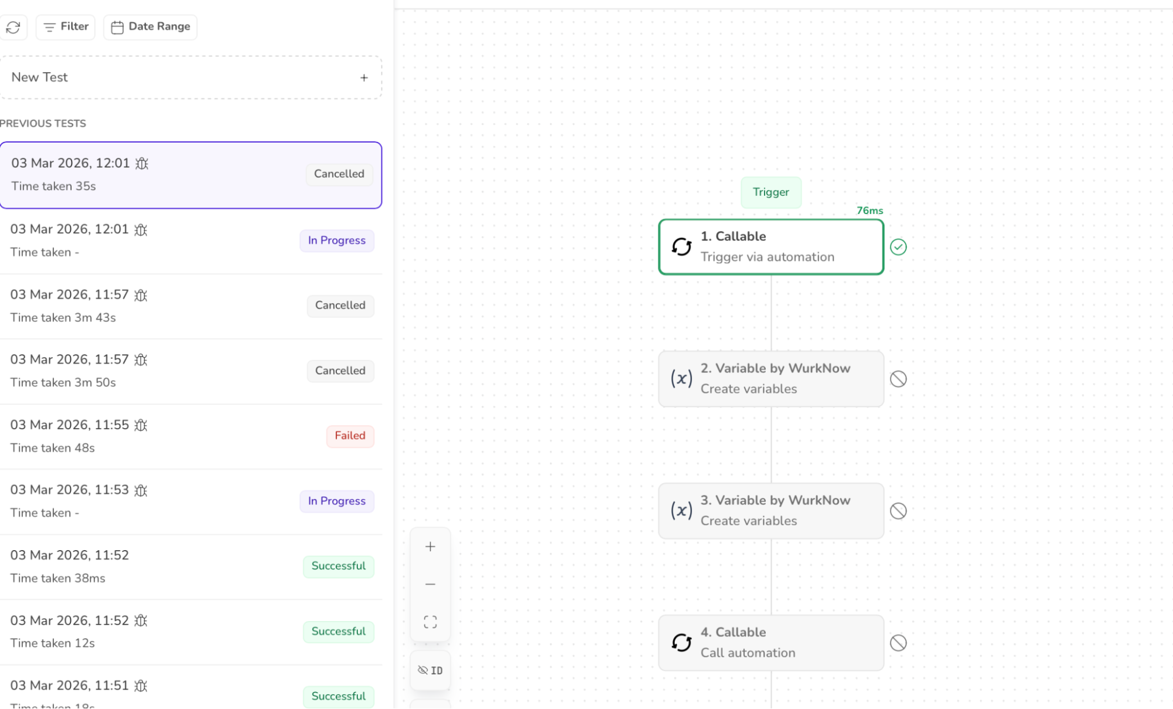Open the Date Range picker
The height and width of the screenshot is (709, 1173).
[x=150, y=27]
